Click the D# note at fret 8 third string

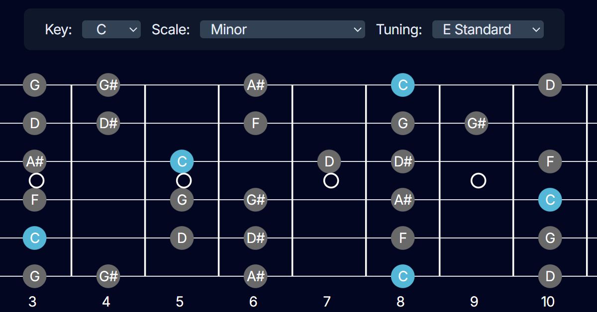pyautogui.click(x=402, y=161)
